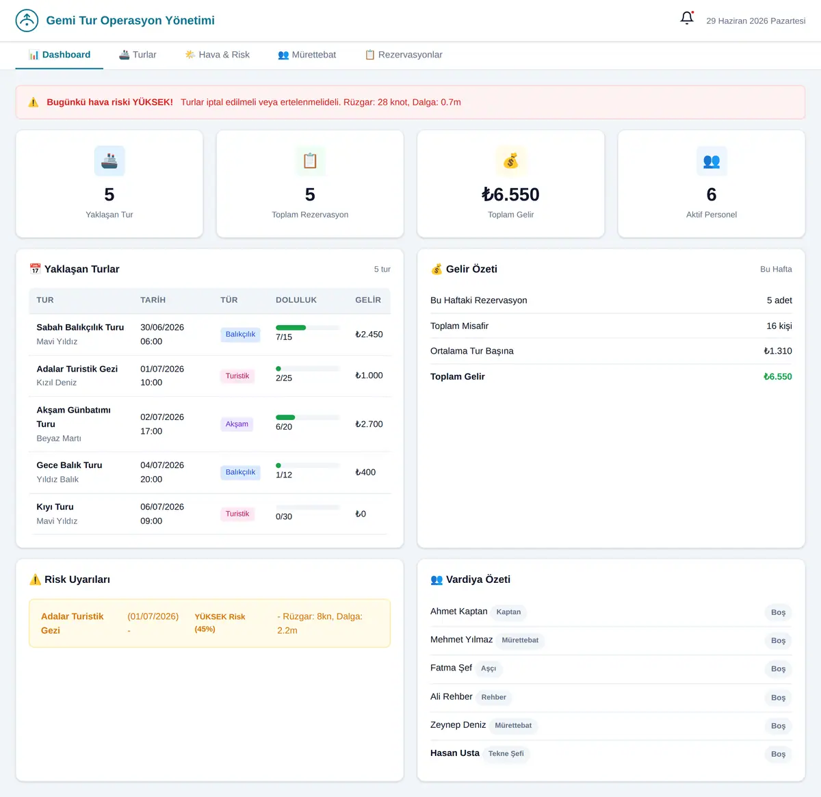This screenshot has height=797, width=821.
Task: Switch to the Turlar tab
Action: point(138,55)
